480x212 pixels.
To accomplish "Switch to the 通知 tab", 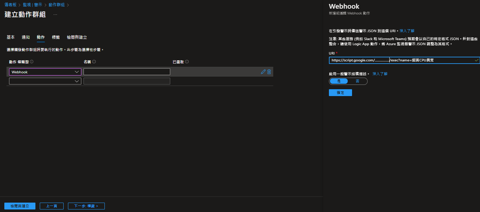I will click(x=25, y=37).
